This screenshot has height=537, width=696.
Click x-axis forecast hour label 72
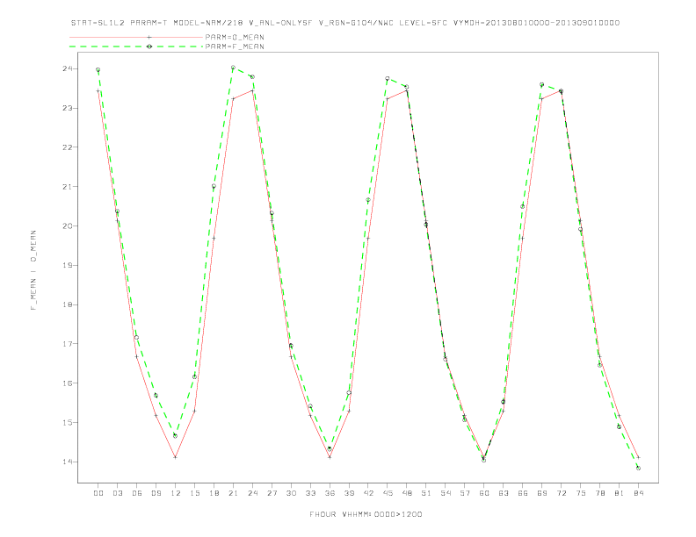tap(562, 493)
